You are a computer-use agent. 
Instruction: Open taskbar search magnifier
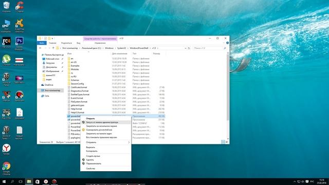tap(12, 181)
